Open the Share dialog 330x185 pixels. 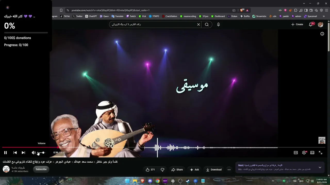click(x=177, y=170)
